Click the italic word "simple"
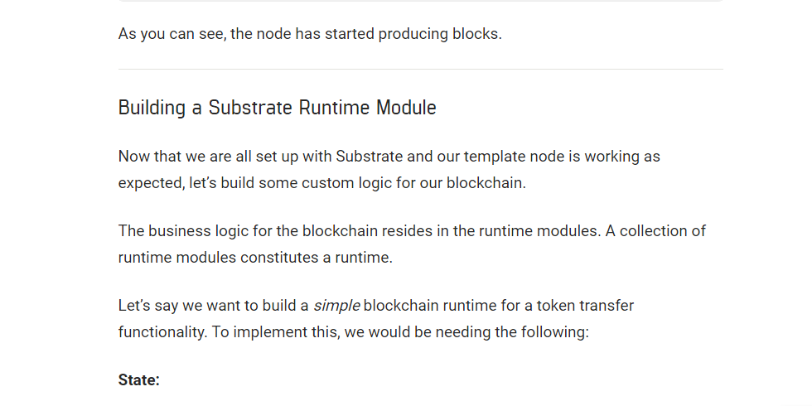This screenshot has height=406, width=812. (x=336, y=306)
